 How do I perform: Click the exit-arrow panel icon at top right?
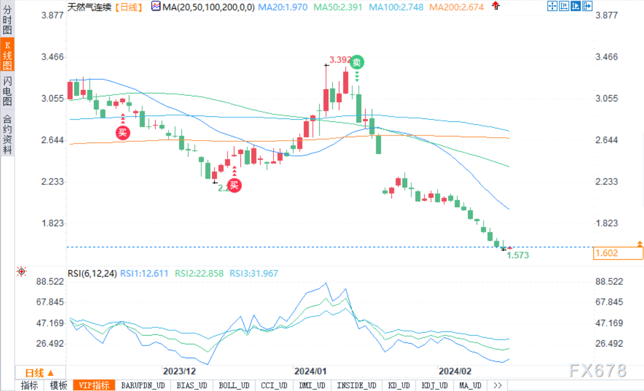(587, 6)
